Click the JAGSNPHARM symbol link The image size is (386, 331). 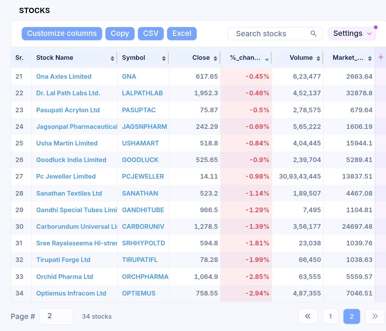[x=144, y=127]
